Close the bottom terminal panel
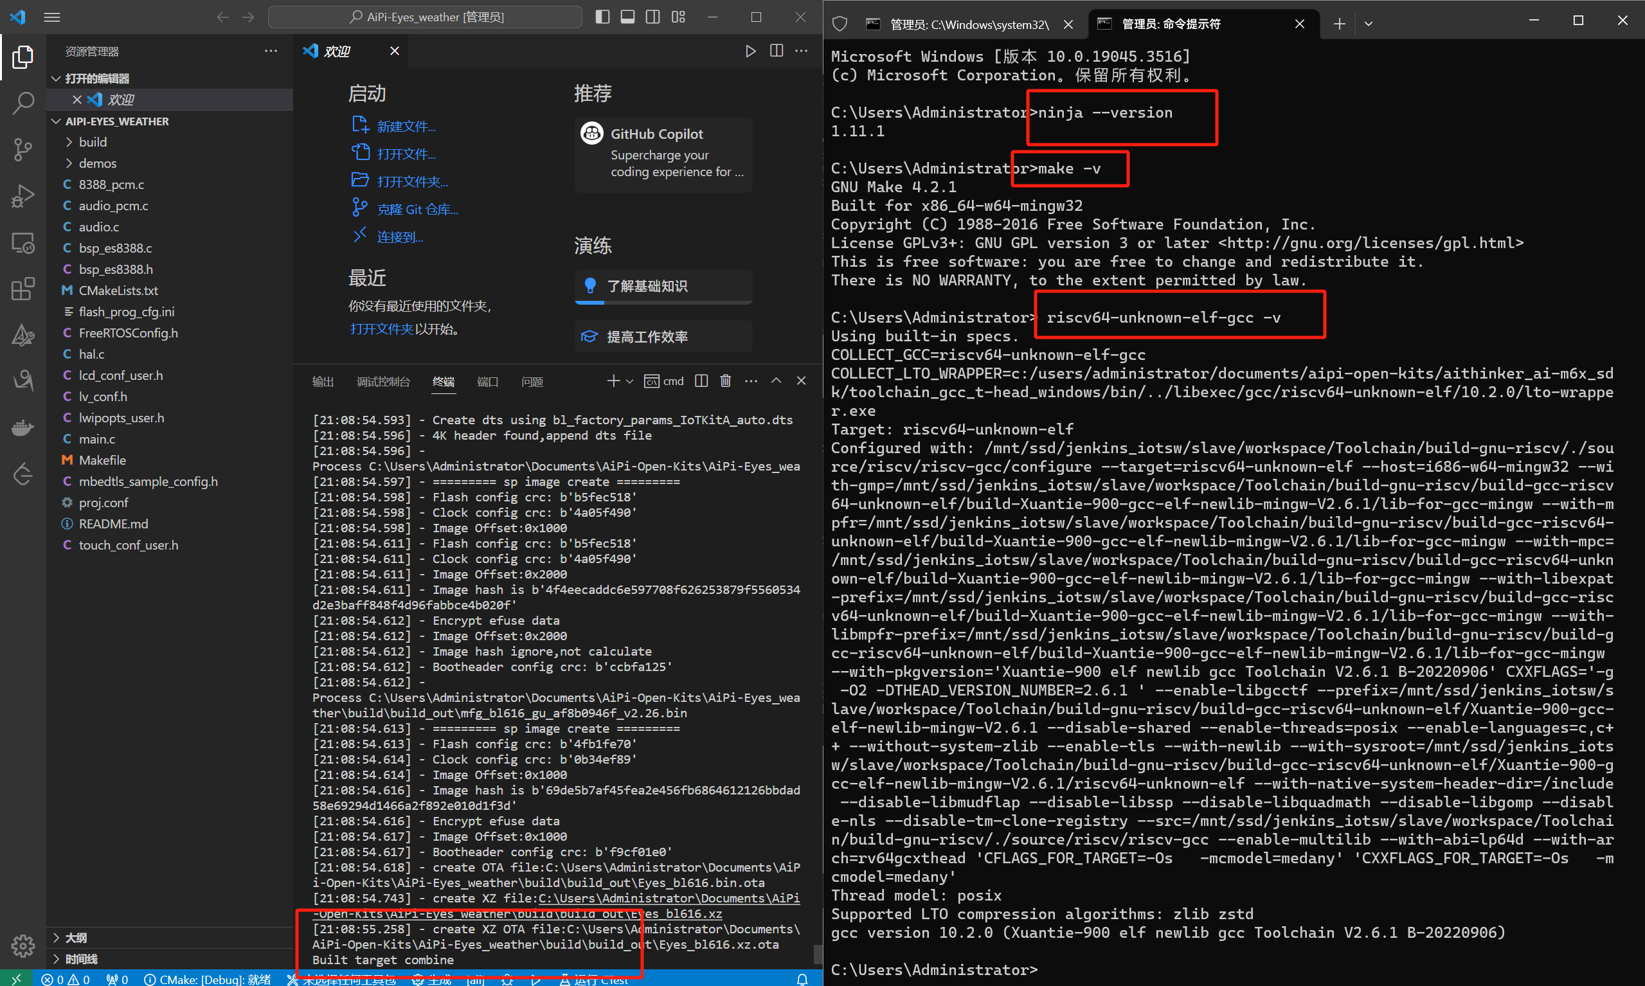 (x=801, y=381)
